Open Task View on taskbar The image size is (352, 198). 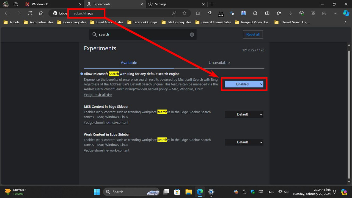166,192
